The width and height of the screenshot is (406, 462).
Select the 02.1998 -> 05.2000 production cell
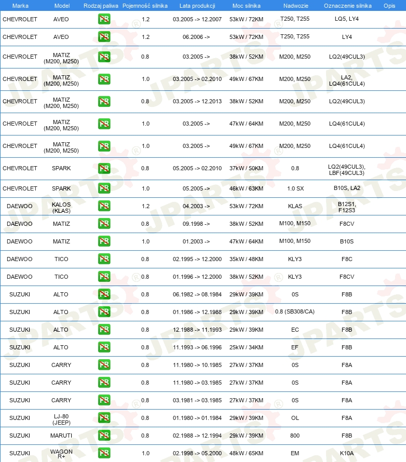pos(197,453)
